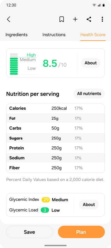Tap the green health score level gauge
The image size is (111, 248).
(14, 64)
